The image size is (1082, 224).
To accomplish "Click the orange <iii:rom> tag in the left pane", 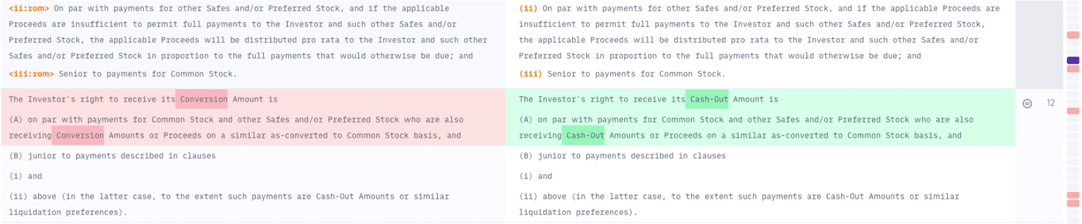I will tap(31, 74).
